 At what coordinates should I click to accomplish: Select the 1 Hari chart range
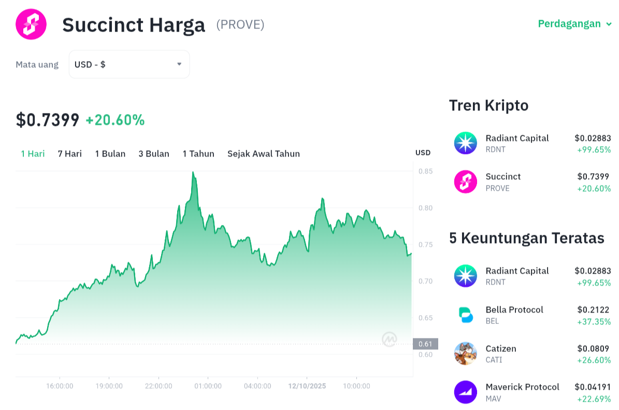(x=33, y=153)
